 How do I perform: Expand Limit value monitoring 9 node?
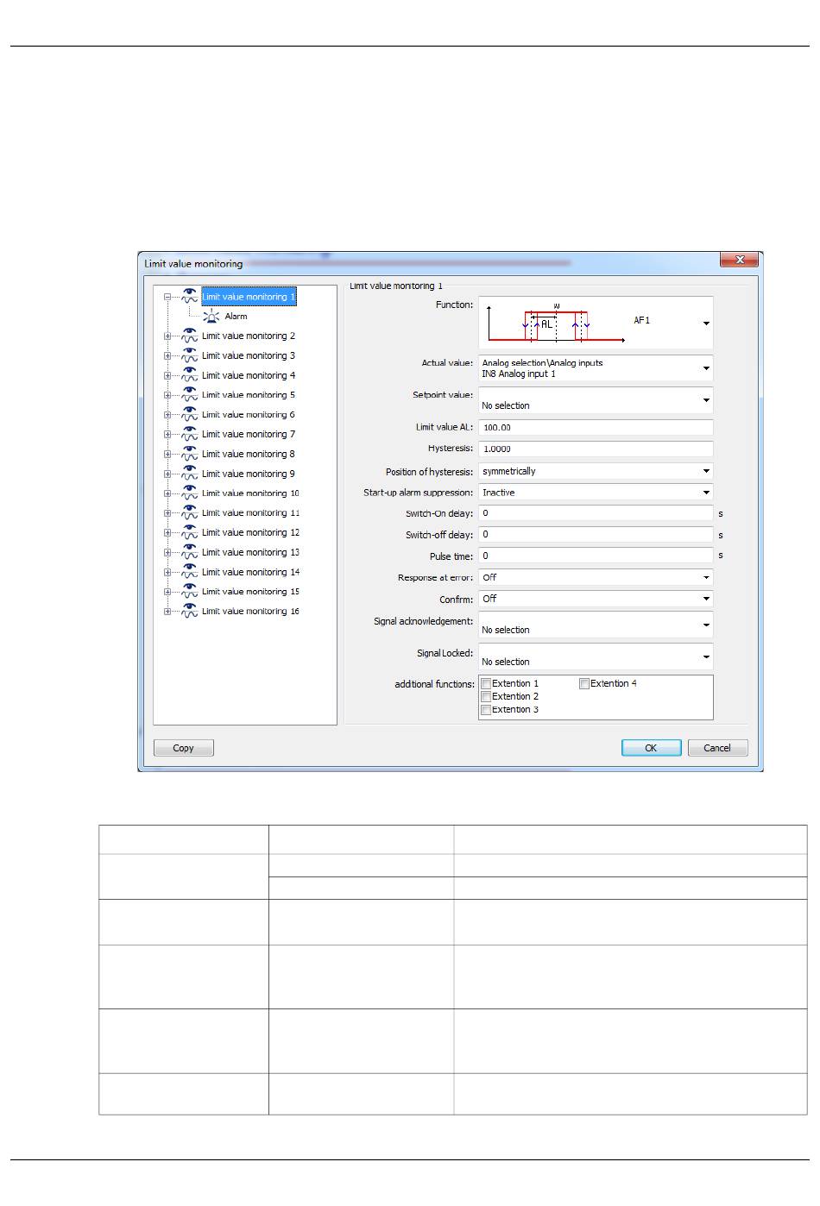[167, 474]
